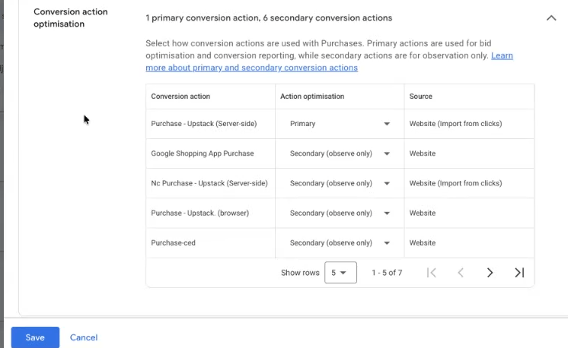Open the Show rows count dropdown
The image size is (568, 348).
tap(340, 273)
